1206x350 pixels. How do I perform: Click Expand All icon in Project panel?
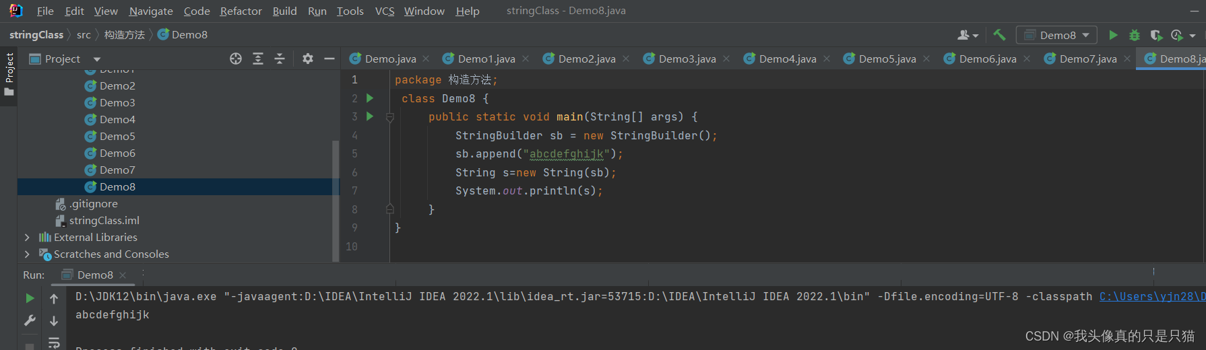(x=258, y=59)
